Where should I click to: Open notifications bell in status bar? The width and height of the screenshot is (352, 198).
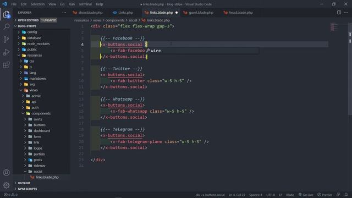pos(346,195)
